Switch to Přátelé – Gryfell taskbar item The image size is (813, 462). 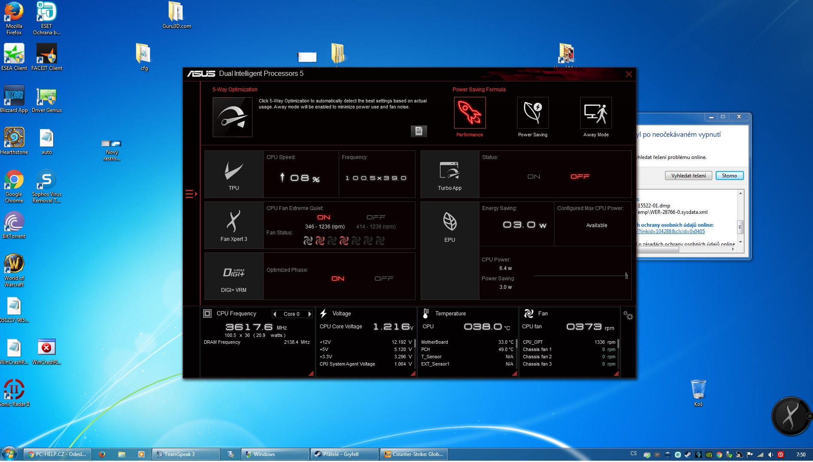click(x=345, y=454)
